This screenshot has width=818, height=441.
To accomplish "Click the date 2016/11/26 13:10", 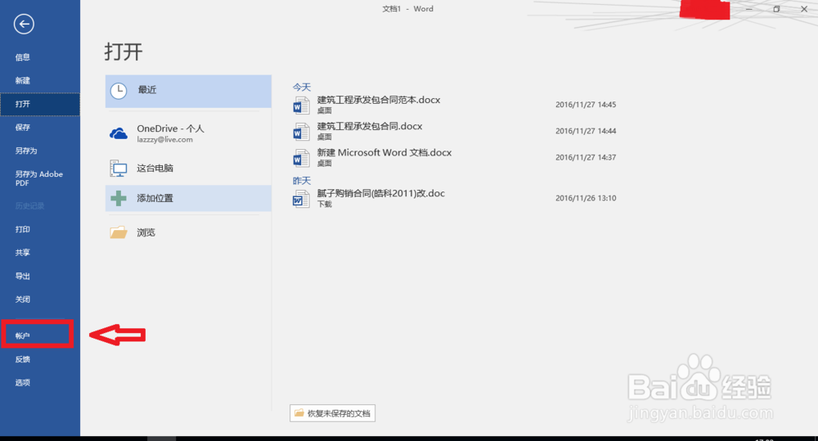I will [x=586, y=198].
